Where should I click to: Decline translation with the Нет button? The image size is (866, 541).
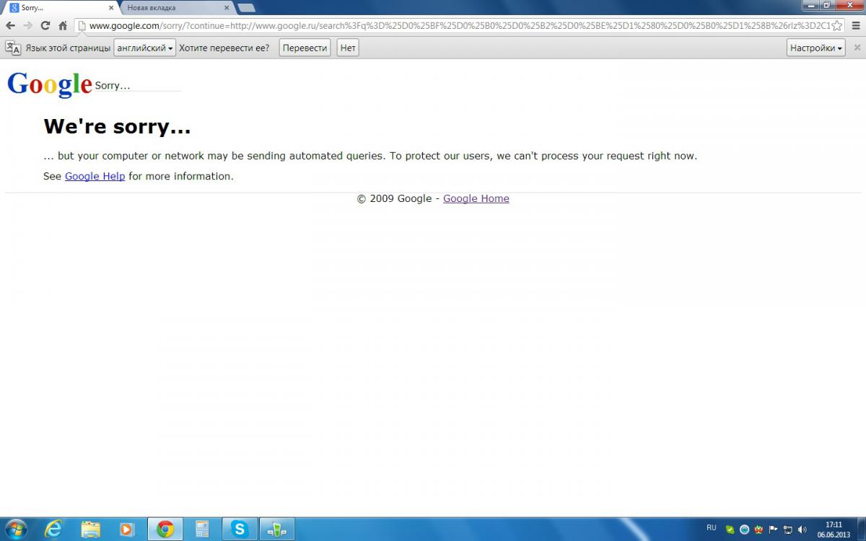(348, 48)
